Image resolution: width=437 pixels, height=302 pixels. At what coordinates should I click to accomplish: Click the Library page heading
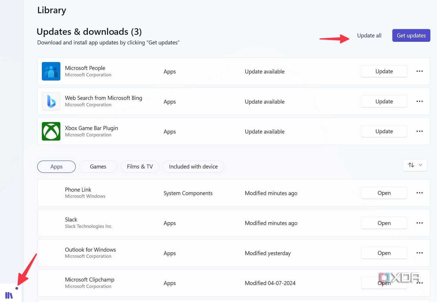tap(52, 10)
